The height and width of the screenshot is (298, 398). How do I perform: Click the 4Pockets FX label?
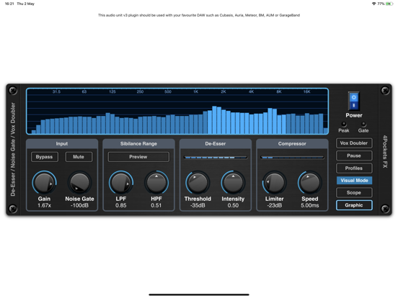click(x=385, y=152)
